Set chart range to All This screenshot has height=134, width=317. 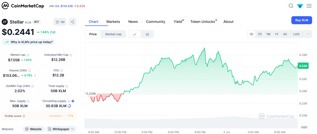(285, 34)
